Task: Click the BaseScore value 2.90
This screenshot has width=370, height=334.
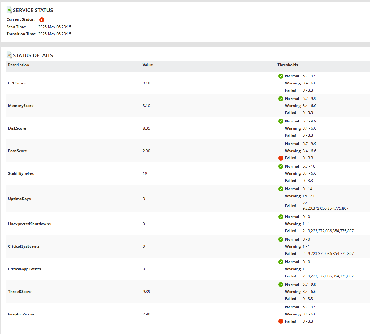Action: coord(146,151)
